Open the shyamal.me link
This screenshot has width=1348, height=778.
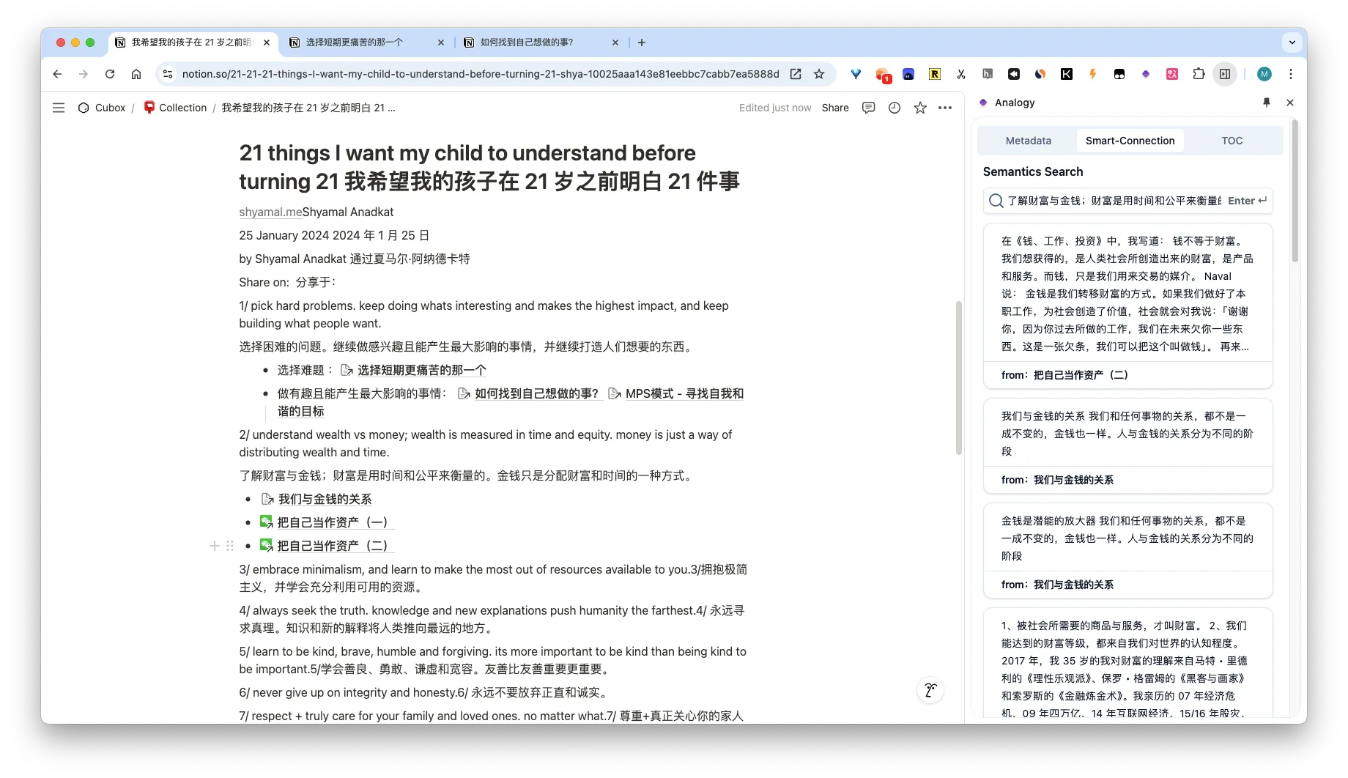[270, 212]
